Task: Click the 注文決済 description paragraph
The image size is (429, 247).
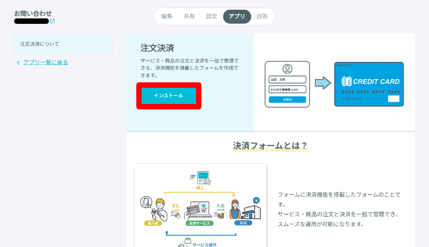Action: 190,68
